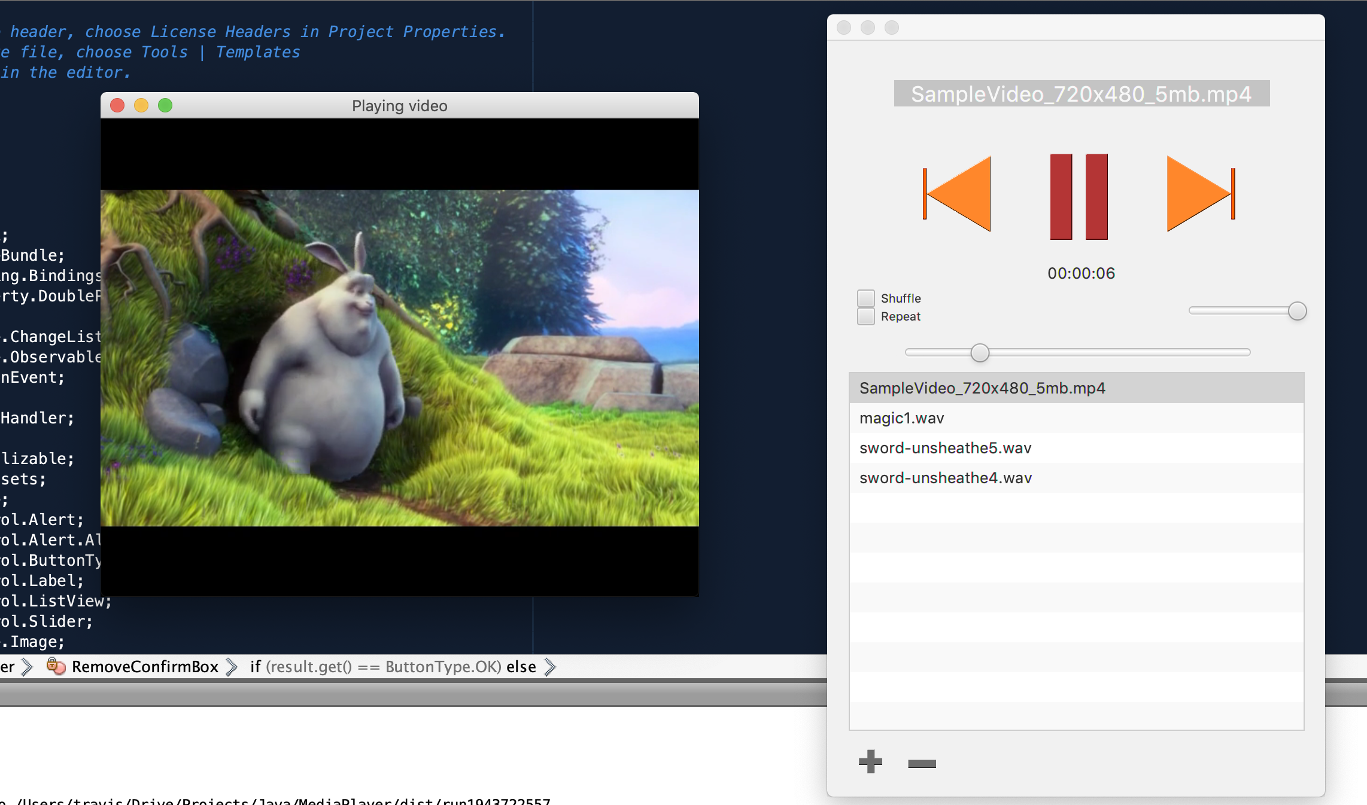Select SampleVideo_720x480_5mb.mp4 in the playlist
The height and width of the screenshot is (805, 1367).
(x=982, y=388)
